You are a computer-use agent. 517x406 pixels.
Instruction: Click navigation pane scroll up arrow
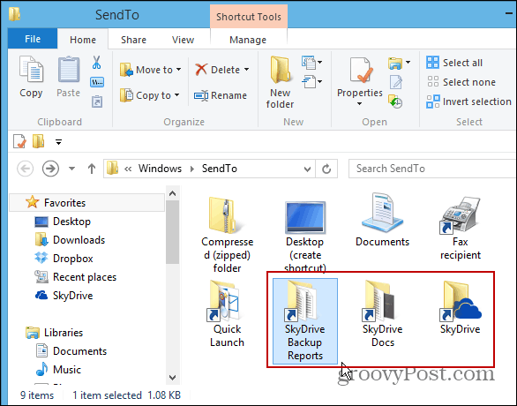point(172,193)
